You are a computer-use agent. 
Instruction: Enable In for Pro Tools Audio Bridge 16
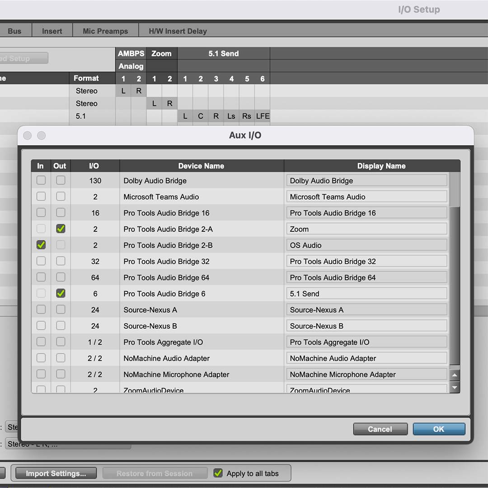(41, 212)
